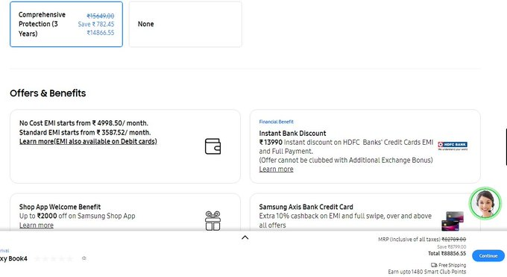The height and width of the screenshot is (277, 507).
Task: Click the Financial Benefit label
Action: click(276, 122)
